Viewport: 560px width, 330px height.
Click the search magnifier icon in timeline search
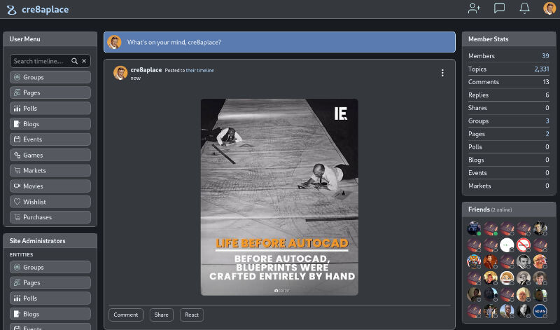click(x=75, y=62)
